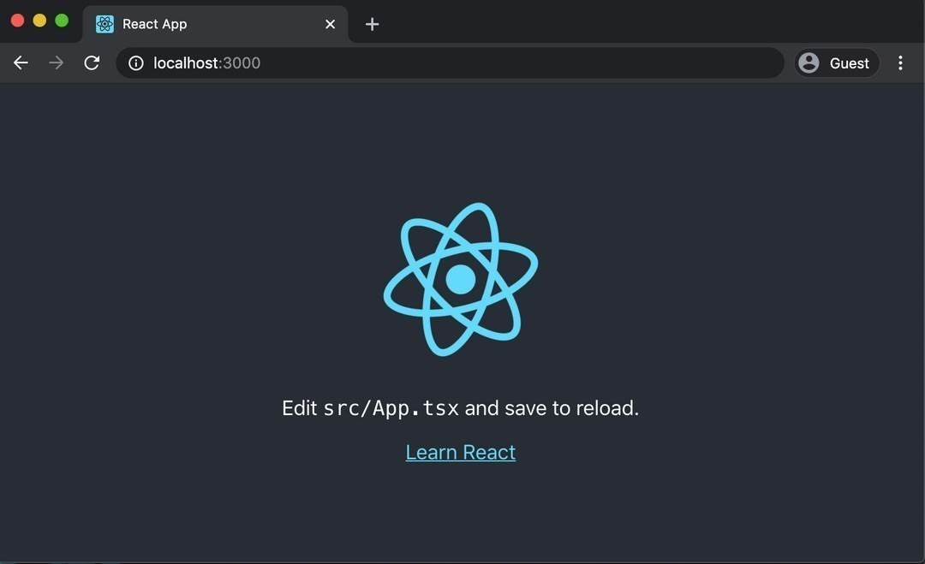
Task: Open the Guest profile avatar icon
Action: pos(808,62)
